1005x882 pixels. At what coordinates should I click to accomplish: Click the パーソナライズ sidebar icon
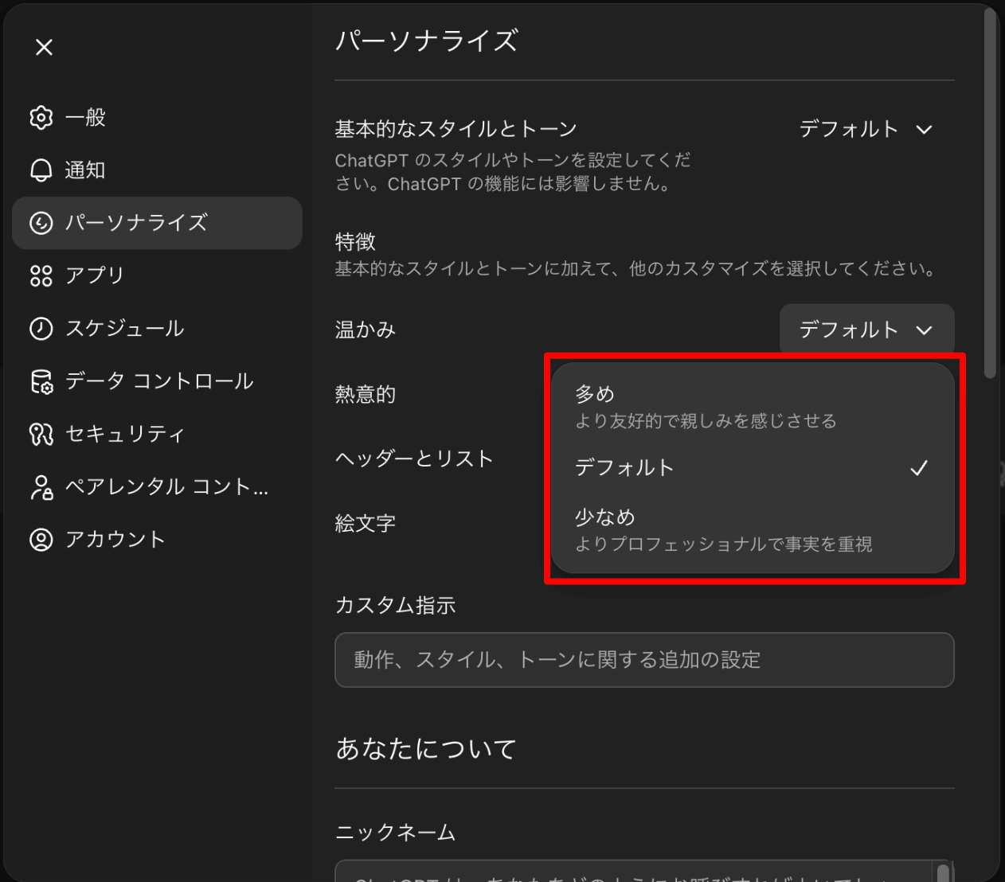[41, 223]
